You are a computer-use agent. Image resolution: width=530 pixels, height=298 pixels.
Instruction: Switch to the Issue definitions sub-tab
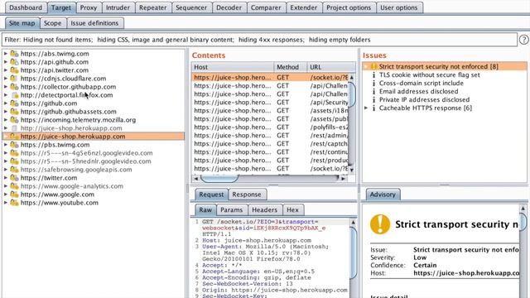[x=94, y=23]
